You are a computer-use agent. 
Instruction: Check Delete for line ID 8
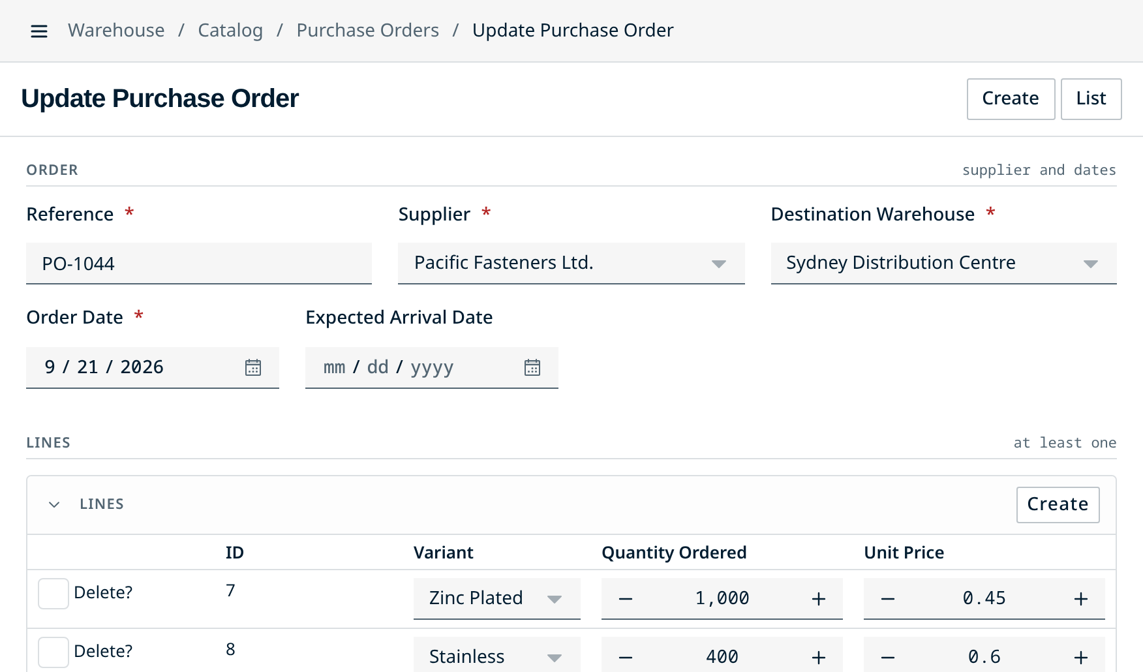(x=53, y=652)
